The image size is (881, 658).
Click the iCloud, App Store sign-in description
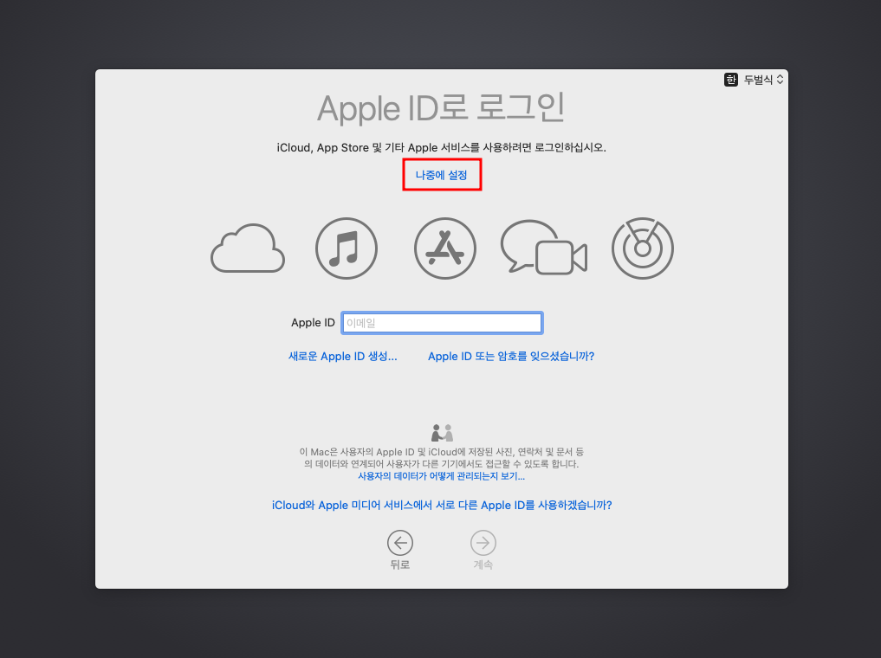pyautogui.click(x=441, y=148)
